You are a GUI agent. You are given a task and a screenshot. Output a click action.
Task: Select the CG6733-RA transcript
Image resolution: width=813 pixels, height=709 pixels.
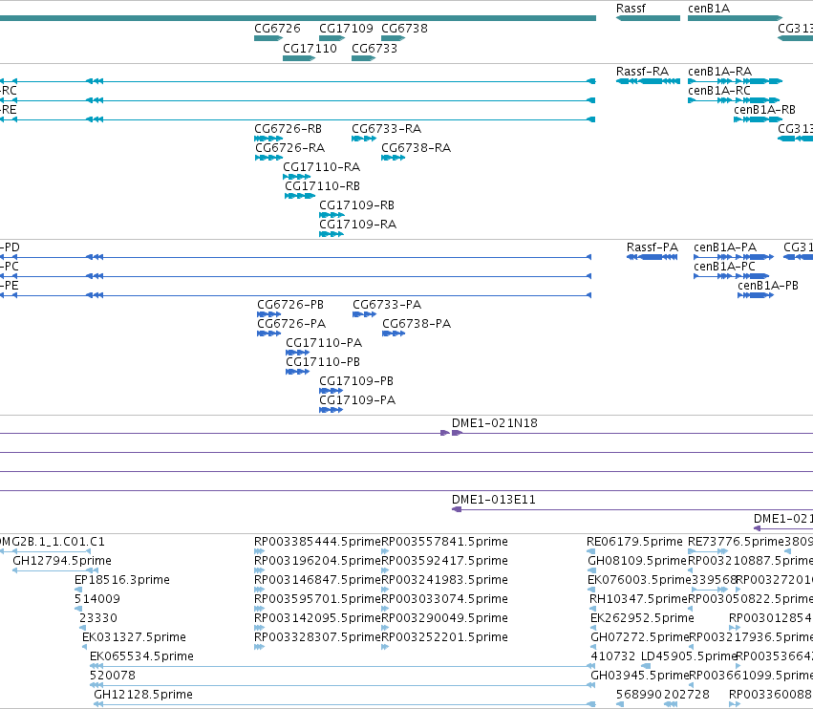[364, 139]
